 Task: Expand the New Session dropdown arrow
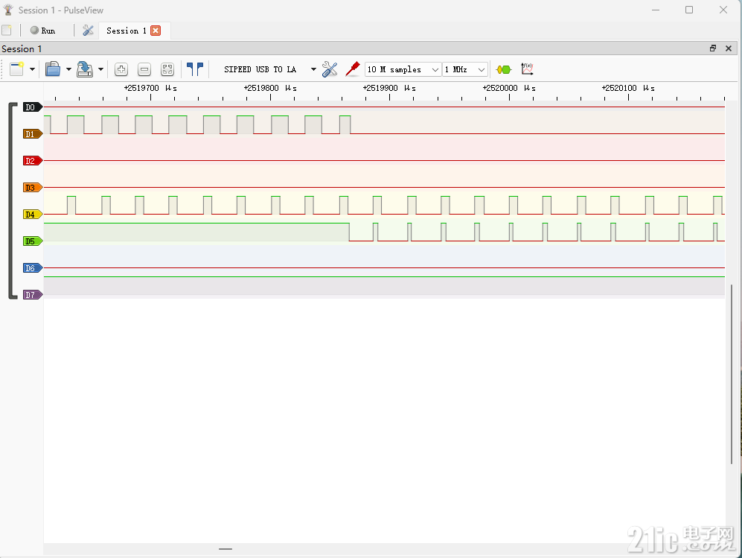(x=32, y=69)
